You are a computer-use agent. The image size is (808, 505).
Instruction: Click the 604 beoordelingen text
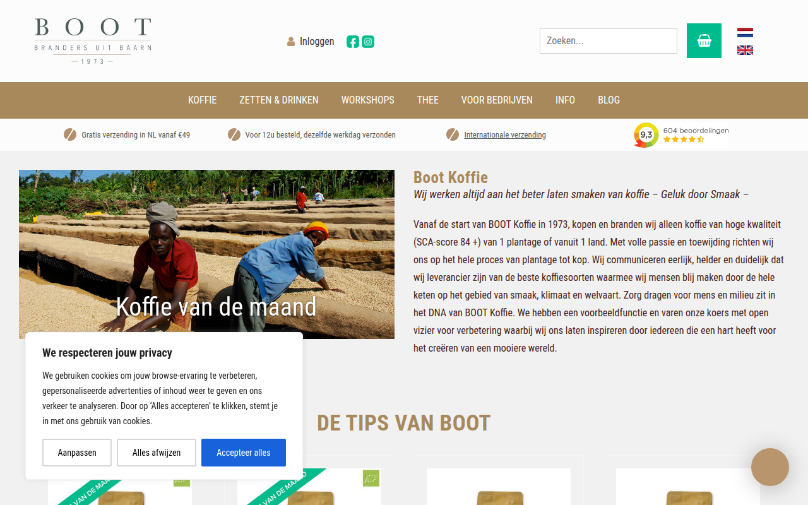(x=696, y=131)
